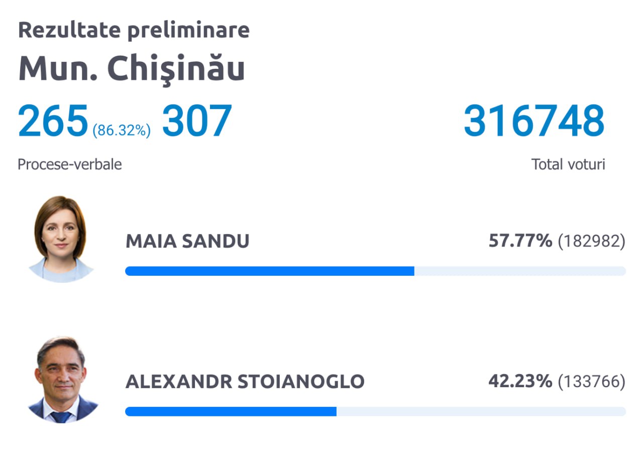
Task: Click the (86.32%) processed percentage
Action: click(122, 131)
